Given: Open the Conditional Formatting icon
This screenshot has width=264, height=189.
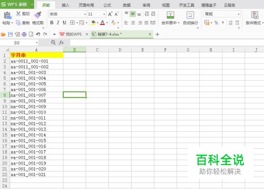Looking at the screenshot, I should pyautogui.click(x=255, y=15).
